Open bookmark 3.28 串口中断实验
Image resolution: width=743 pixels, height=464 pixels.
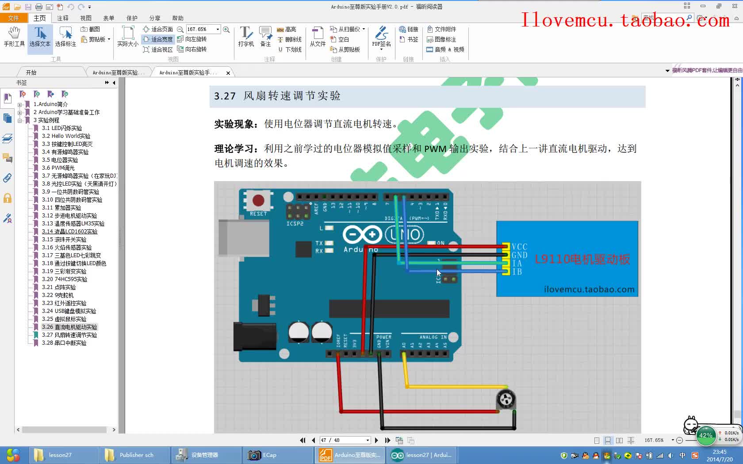click(x=64, y=343)
